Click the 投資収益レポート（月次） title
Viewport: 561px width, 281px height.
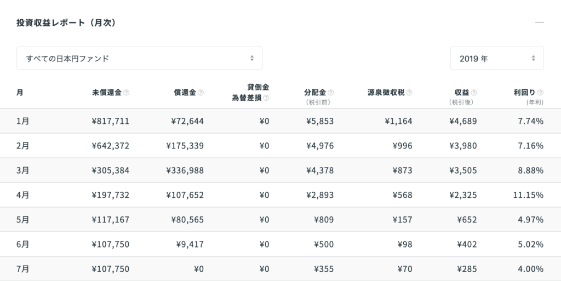pos(66,23)
